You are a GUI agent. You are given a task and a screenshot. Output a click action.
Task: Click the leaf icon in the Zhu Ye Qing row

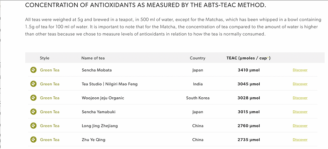(x=33, y=140)
